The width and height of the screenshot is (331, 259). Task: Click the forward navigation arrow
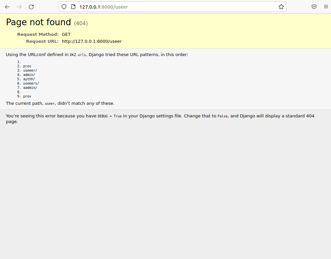click(x=19, y=7)
